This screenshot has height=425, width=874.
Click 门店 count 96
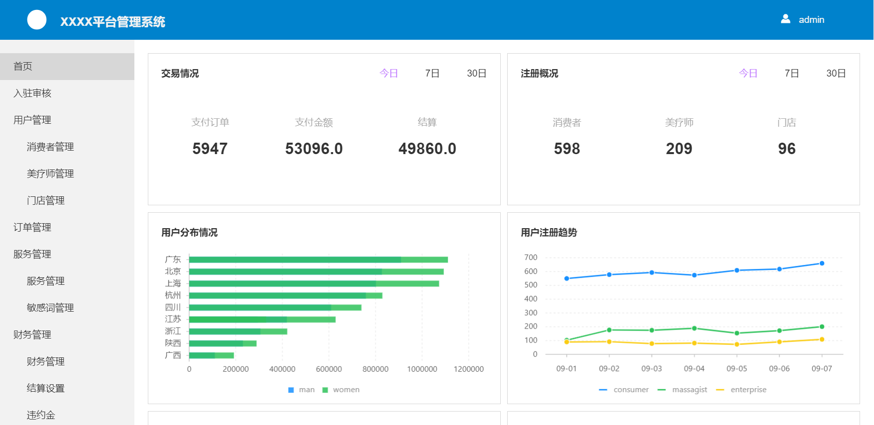click(x=787, y=149)
